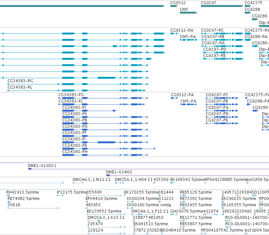Select protein CG9312-PA
This screenshot has height=235, width=269.
pyautogui.click(x=174, y=98)
